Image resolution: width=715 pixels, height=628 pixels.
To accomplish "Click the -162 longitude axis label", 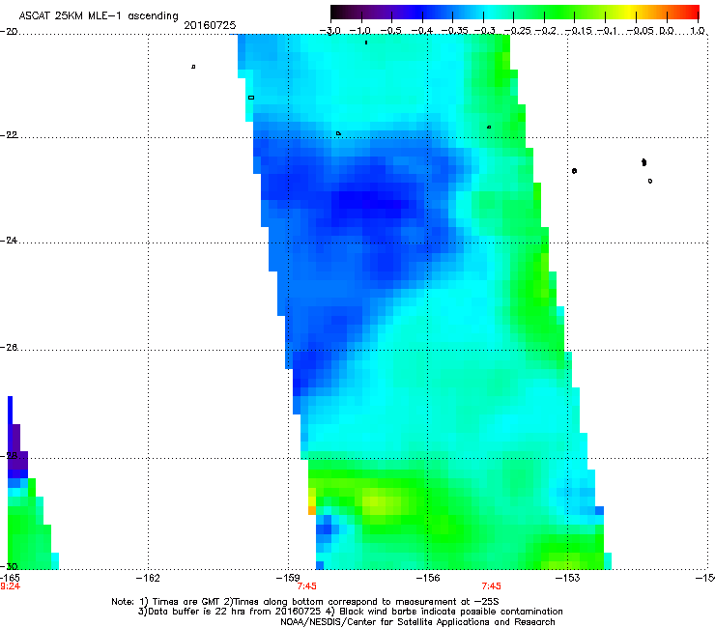I will click(148, 578).
